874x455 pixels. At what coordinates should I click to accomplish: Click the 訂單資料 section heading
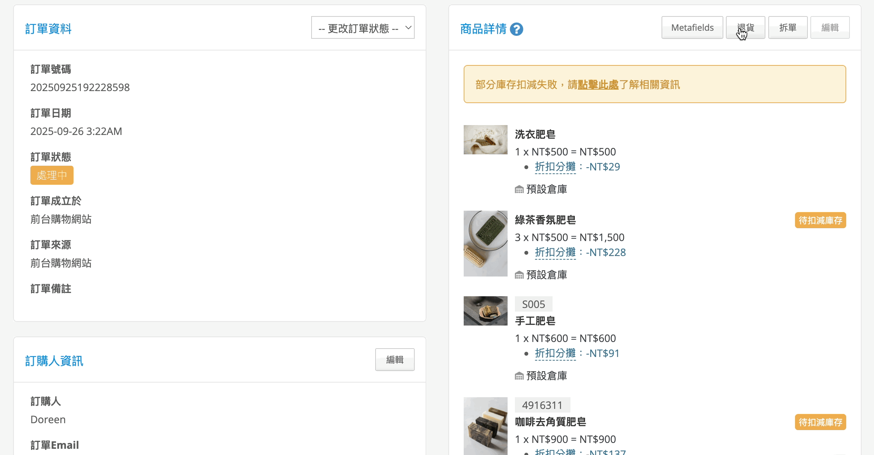point(48,29)
